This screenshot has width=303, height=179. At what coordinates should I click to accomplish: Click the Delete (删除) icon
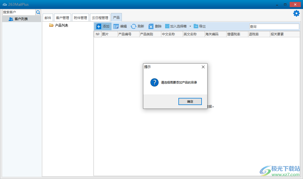point(151,26)
